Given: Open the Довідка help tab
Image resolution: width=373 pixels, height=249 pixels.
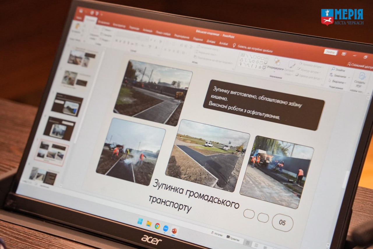Looking at the screenshot, I should pyautogui.click(x=210, y=41).
